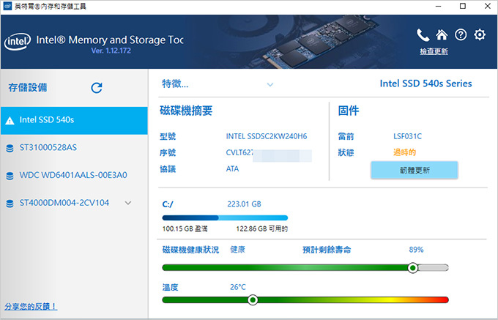The height and width of the screenshot is (320, 498).
Task: Click the Ver. 1.12.172 version text
Action: pyautogui.click(x=111, y=51)
